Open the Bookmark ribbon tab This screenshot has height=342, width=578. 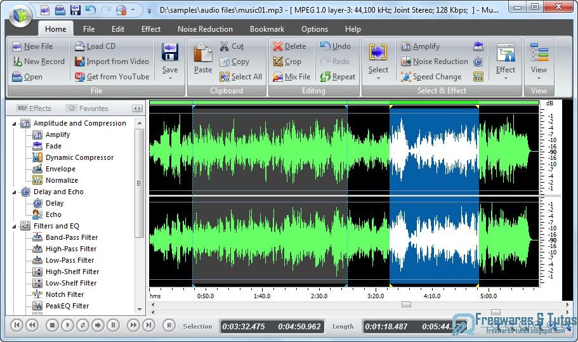[x=267, y=29]
